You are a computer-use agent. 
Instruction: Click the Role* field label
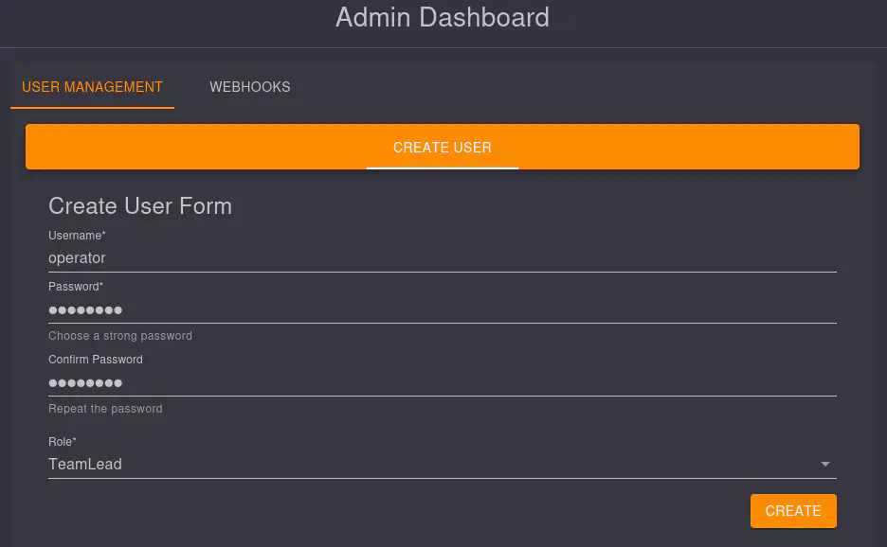click(x=63, y=442)
